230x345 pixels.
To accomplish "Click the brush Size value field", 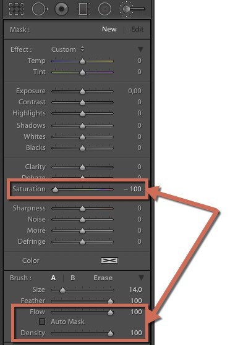I will (135, 289).
